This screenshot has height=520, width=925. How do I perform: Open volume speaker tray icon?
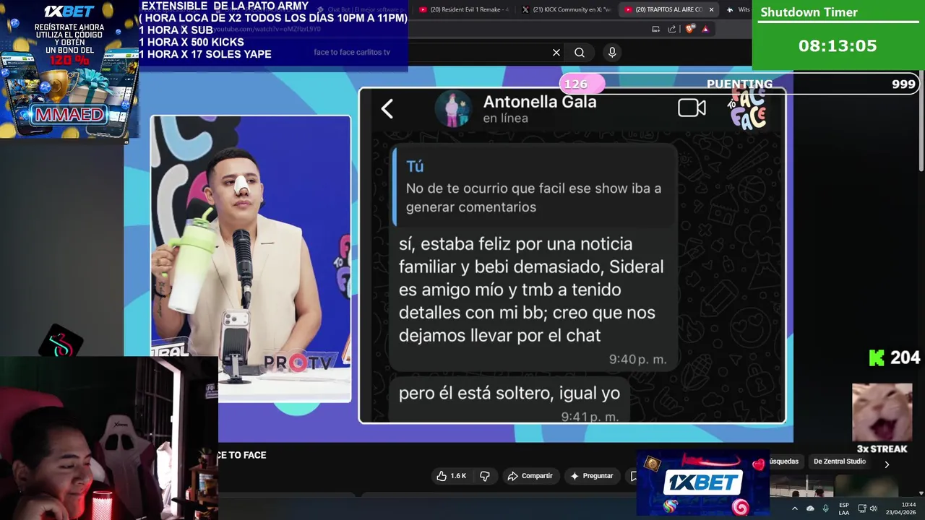873,508
